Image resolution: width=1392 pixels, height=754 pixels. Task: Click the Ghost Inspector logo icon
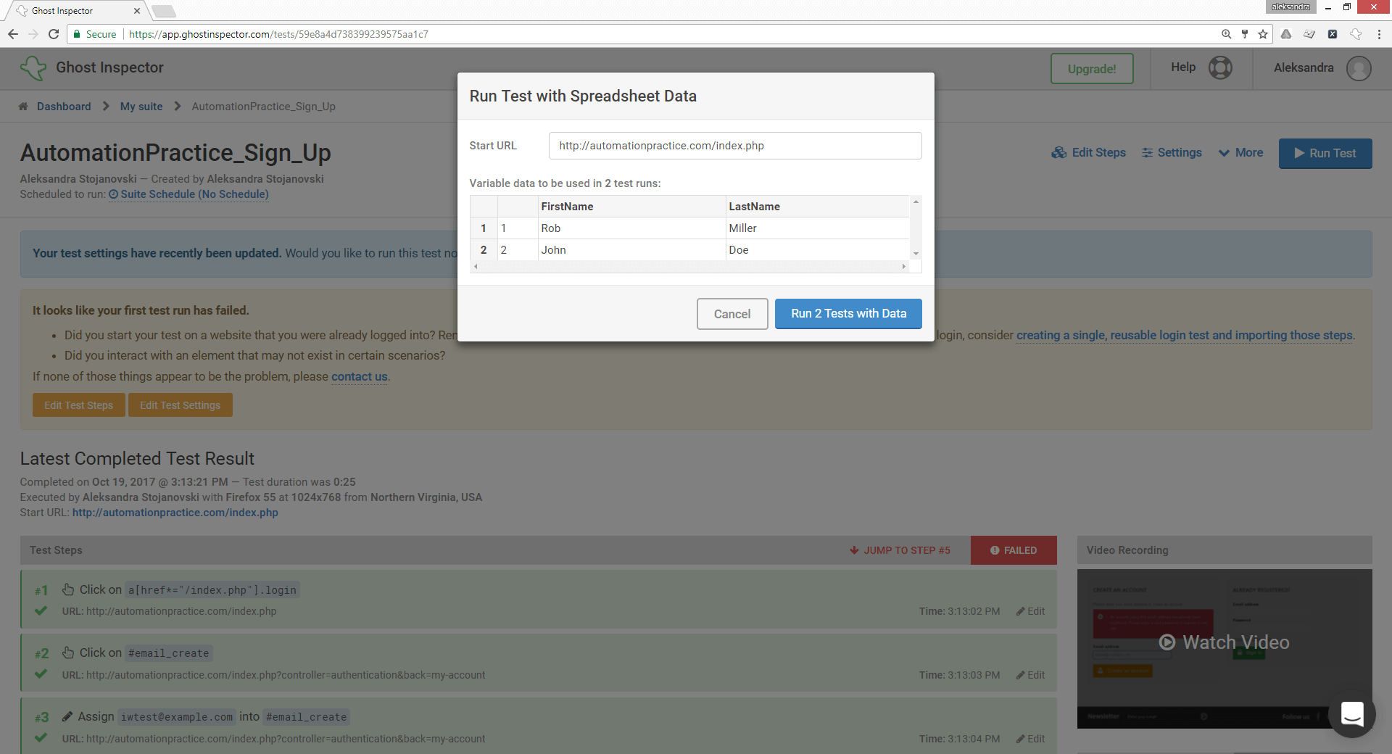click(x=33, y=68)
